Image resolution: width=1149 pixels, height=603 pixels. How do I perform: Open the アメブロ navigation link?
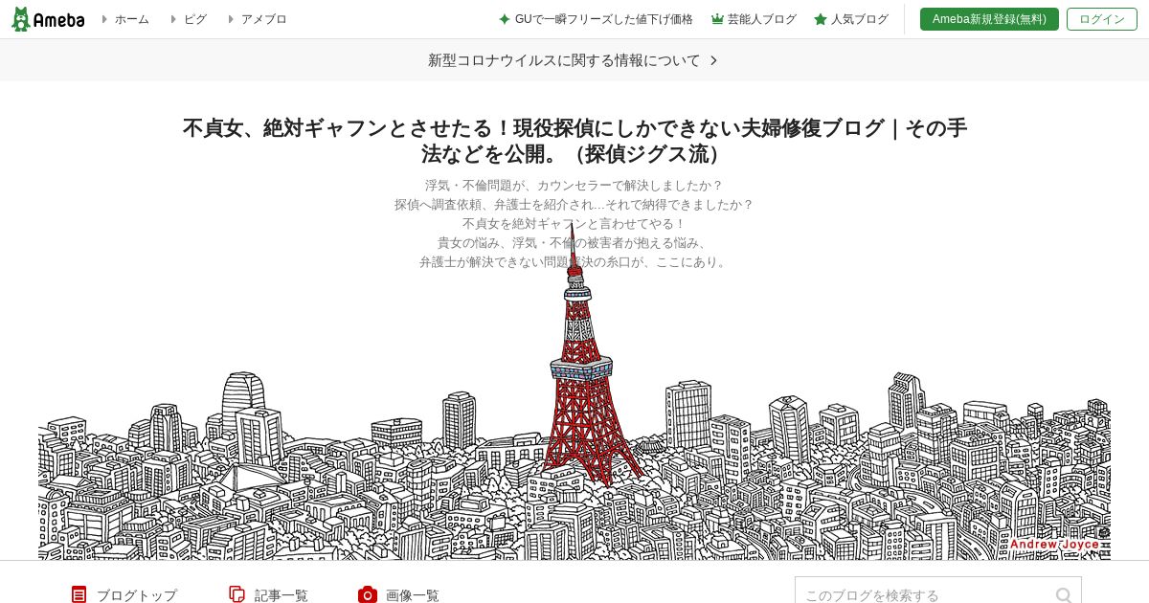[x=264, y=19]
